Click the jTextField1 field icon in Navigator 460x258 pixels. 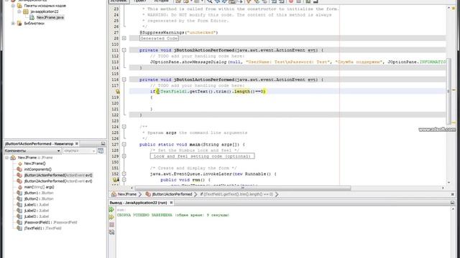click(19, 228)
